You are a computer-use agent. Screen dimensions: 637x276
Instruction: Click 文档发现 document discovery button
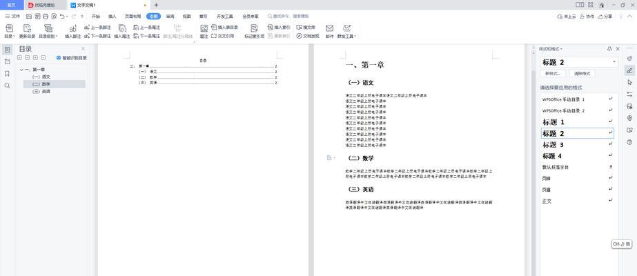point(308,36)
